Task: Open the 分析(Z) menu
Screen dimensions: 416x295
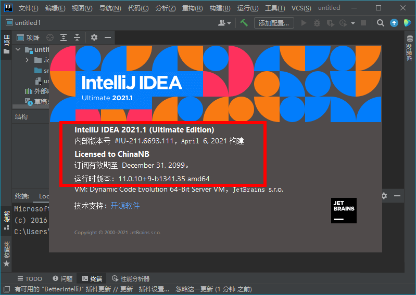Action: tap(166, 8)
